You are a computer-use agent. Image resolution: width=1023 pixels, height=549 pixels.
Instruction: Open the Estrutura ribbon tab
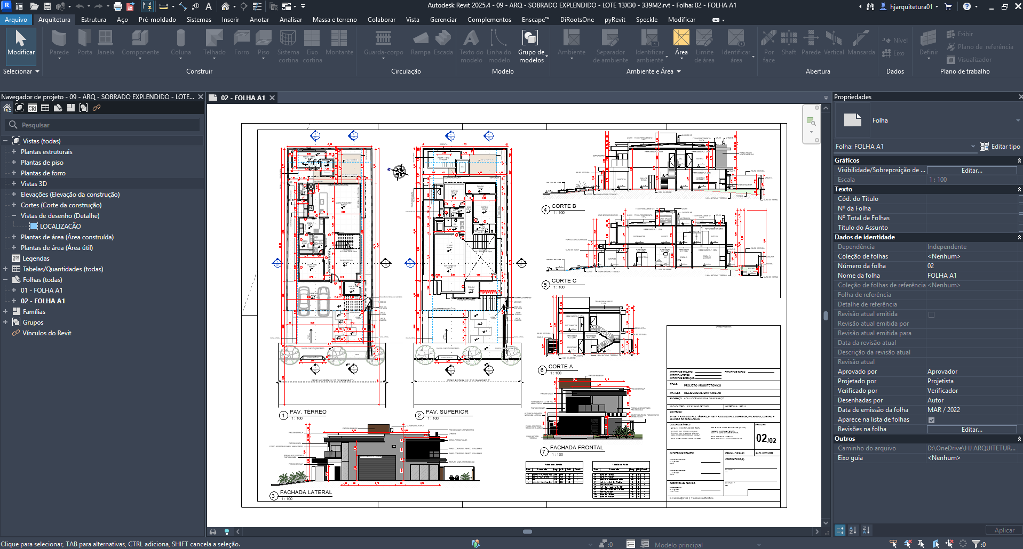[93, 20]
